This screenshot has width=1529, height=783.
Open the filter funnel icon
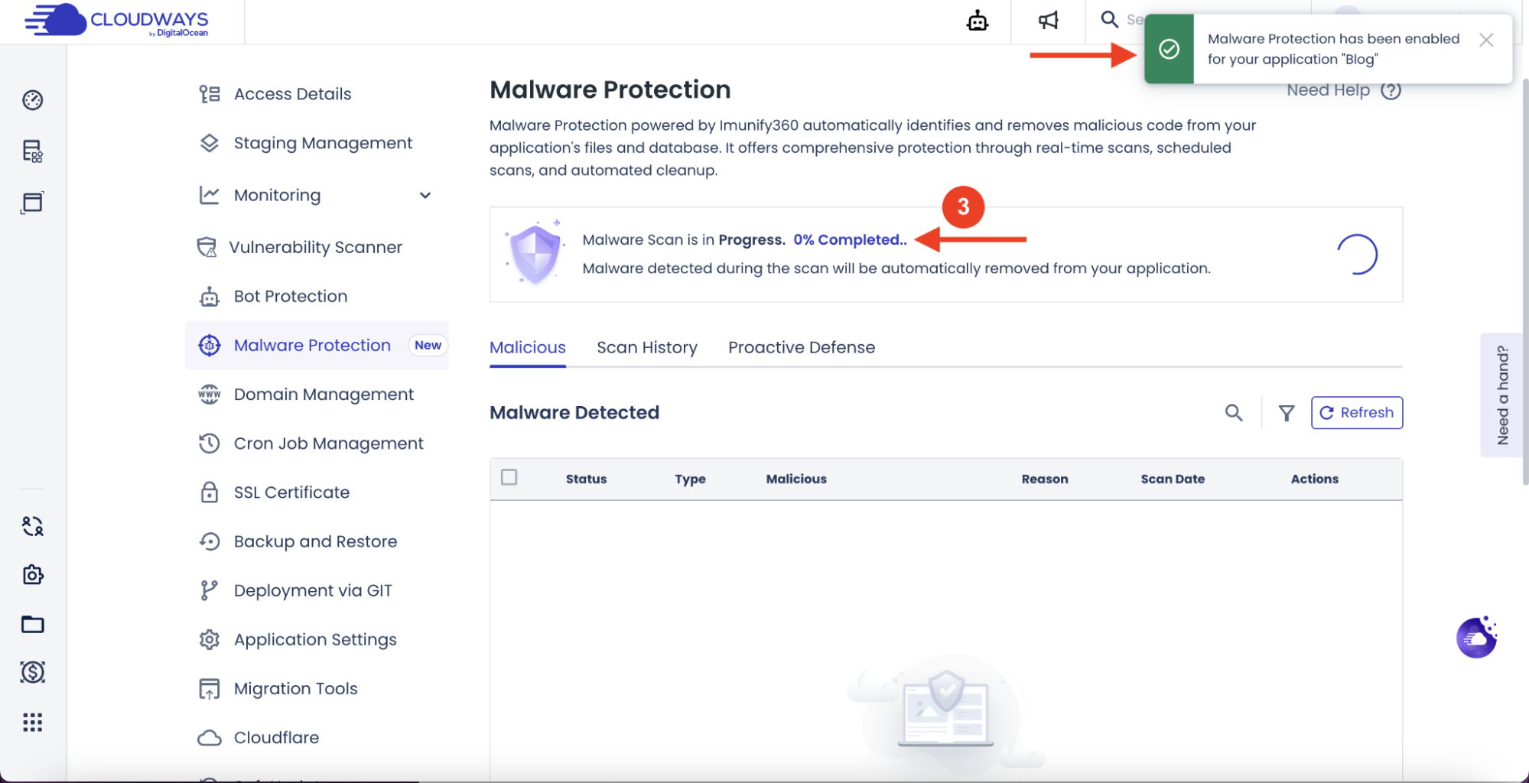coord(1287,413)
